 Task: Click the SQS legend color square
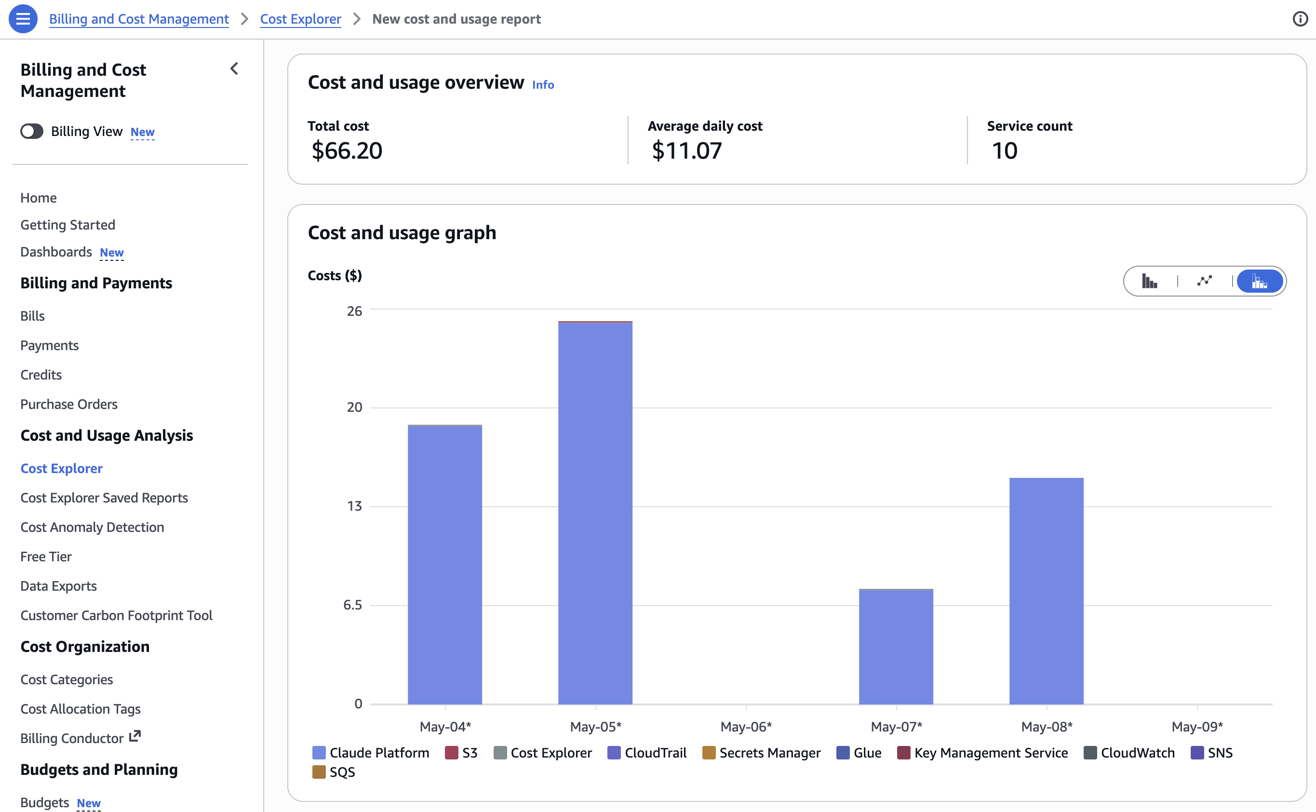pyautogui.click(x=319, y=771)
